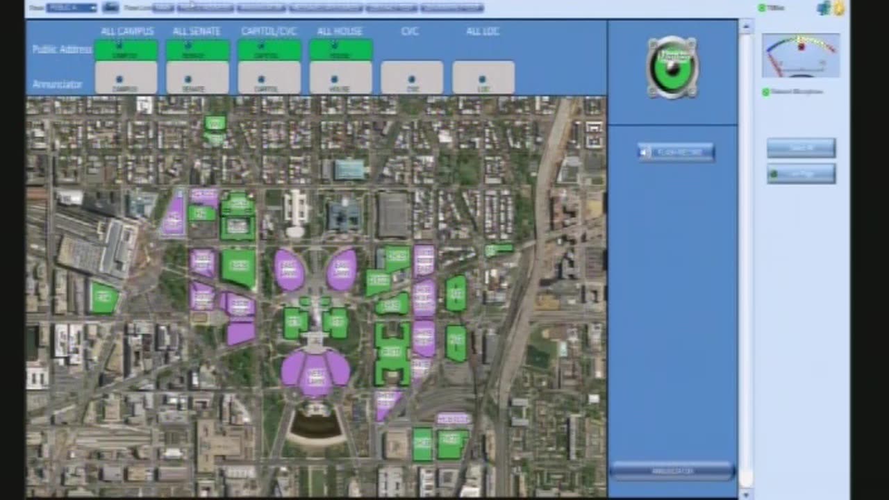Viewport: 889px width, 500px height.
Task: Open the dropdown in the top-left toolbar
Action: pos(72,8)
